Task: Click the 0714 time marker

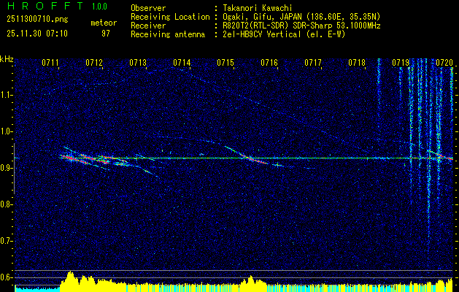Action: click(x=182, y=63)
